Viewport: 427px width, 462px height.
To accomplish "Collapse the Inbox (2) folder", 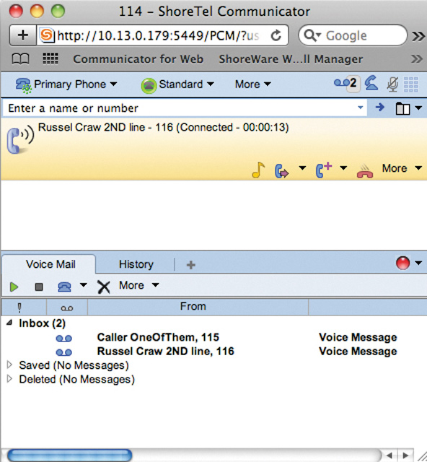I will [x=9, y=323].
